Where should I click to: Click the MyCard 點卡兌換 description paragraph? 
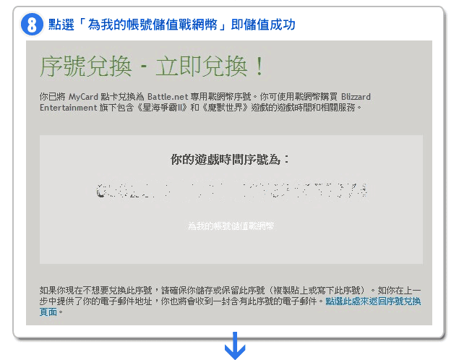tap(205, 102)
